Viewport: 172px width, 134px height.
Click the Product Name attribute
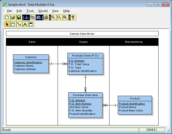(x=127, y=107)
